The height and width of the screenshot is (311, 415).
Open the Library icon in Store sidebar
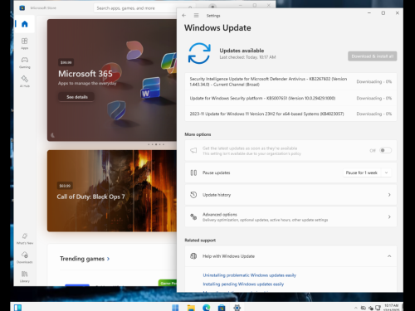pos(25,276)
